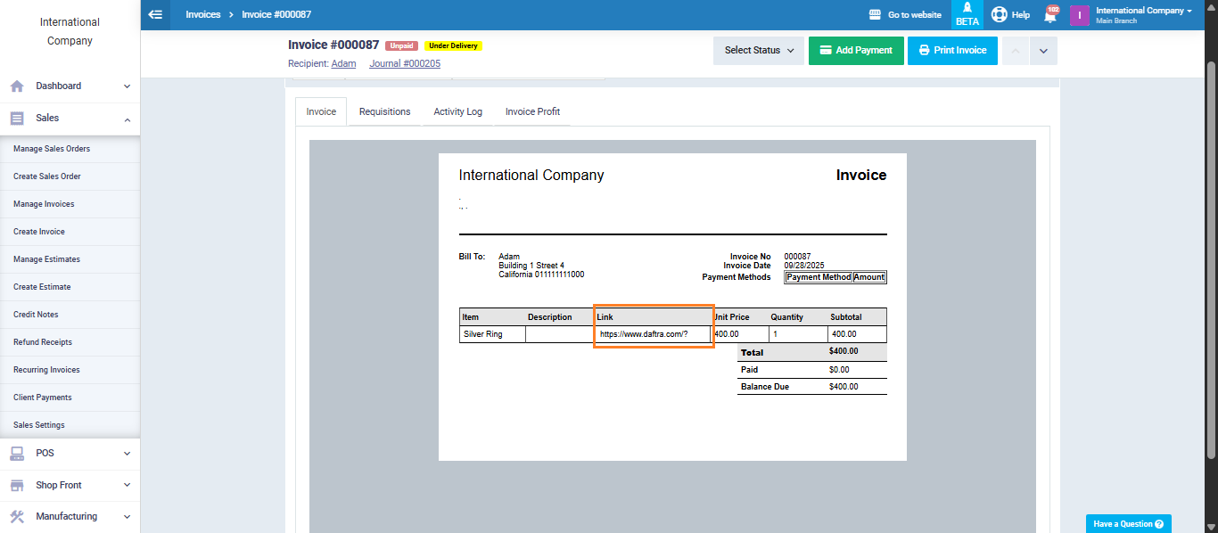This screenshot has width=1218, height=533.
Task: Click the purple user avatar icon
Action: point(1079,15)
